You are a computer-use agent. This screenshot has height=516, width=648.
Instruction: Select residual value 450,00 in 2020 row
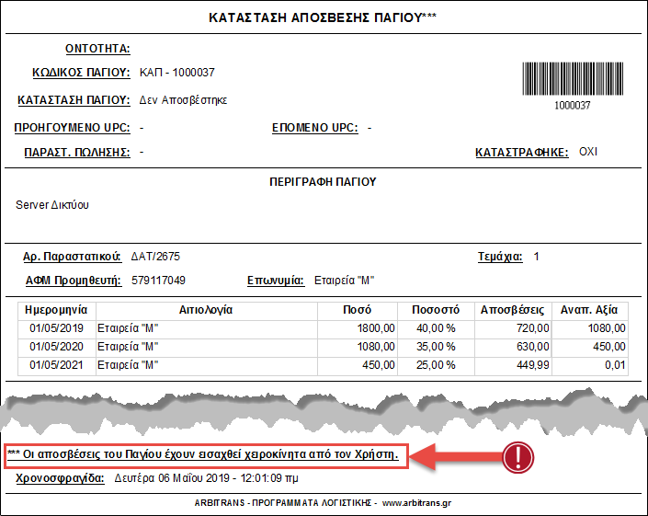pos(590,347)
